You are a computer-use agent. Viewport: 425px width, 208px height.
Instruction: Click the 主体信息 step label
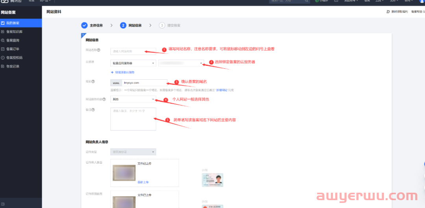96,26
